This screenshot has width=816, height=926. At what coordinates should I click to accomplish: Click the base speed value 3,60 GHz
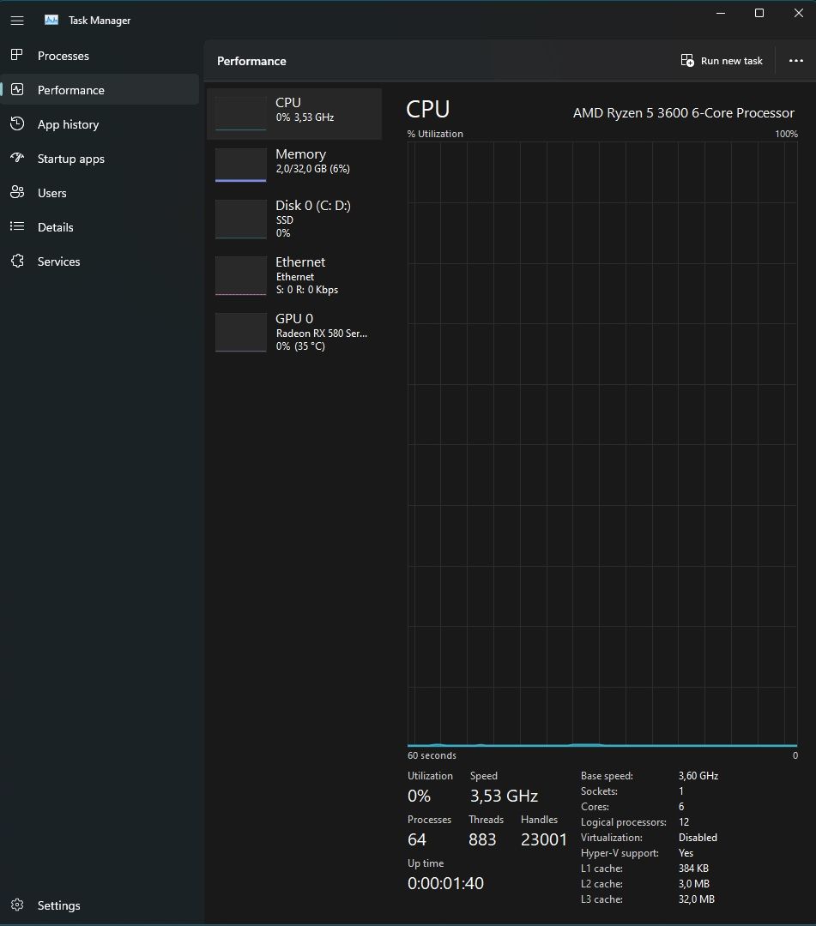698,775
